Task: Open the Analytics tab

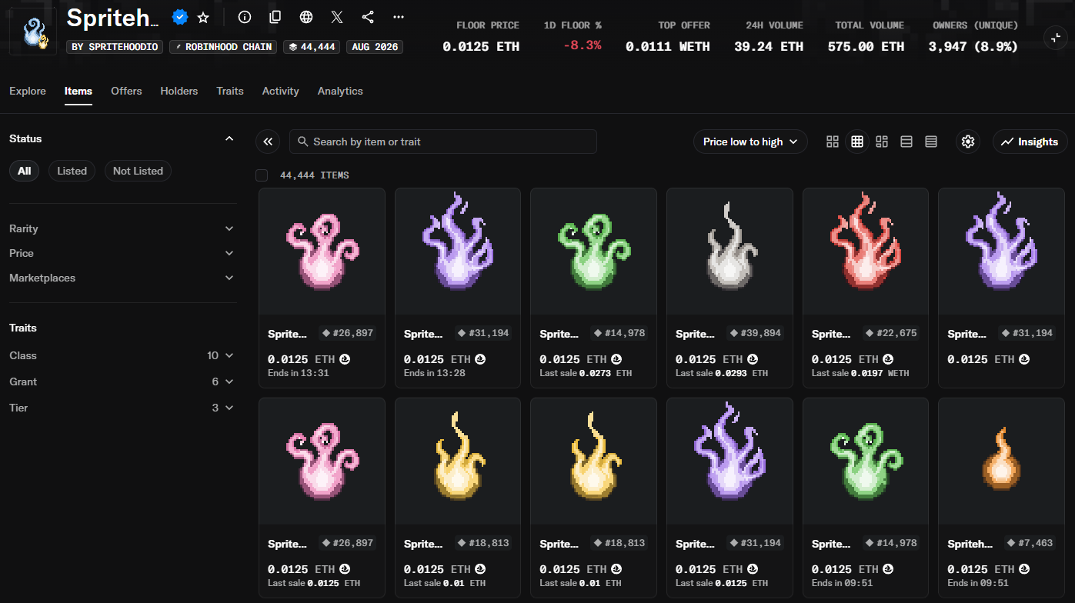Action: point(340,91)
